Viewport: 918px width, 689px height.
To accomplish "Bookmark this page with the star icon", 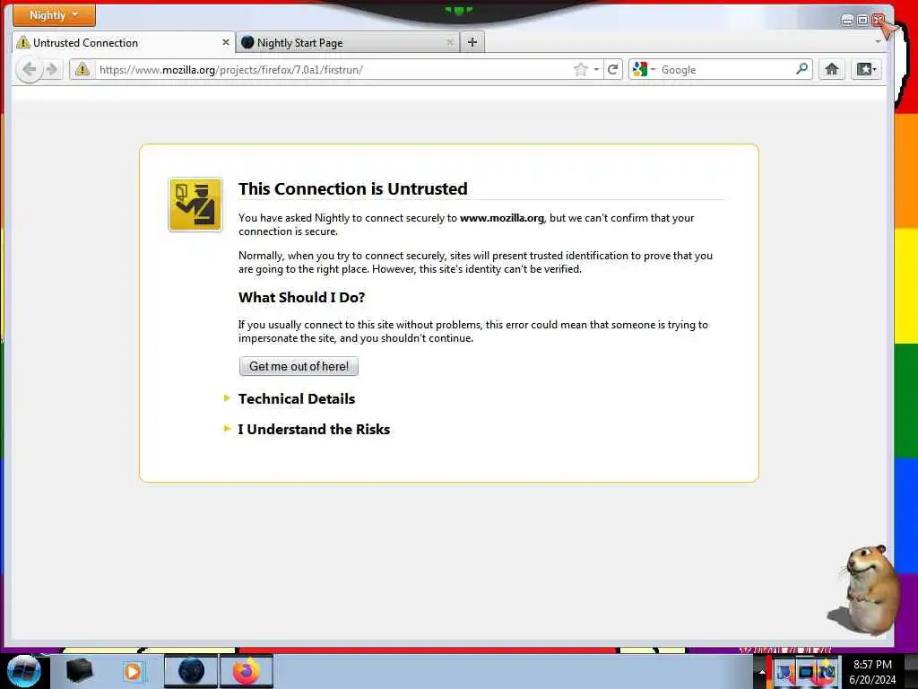I will click(580, 70).
